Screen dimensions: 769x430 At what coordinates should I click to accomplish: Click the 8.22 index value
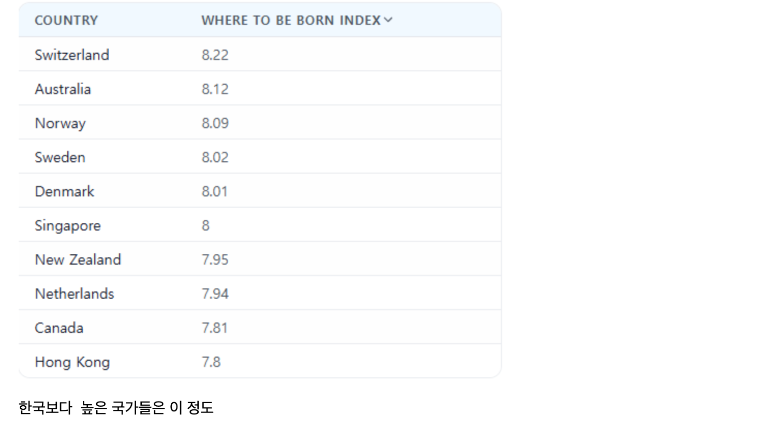point(215,55)
